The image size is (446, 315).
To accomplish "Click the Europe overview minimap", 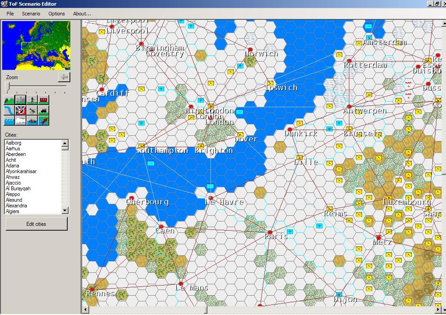I will point(36,45).
